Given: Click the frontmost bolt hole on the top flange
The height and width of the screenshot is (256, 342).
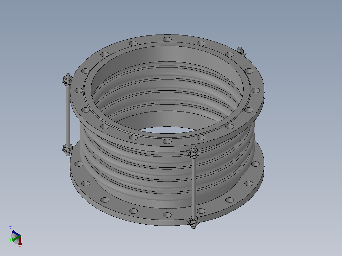Looking at the screenshot, I should [x=167, y=141].
